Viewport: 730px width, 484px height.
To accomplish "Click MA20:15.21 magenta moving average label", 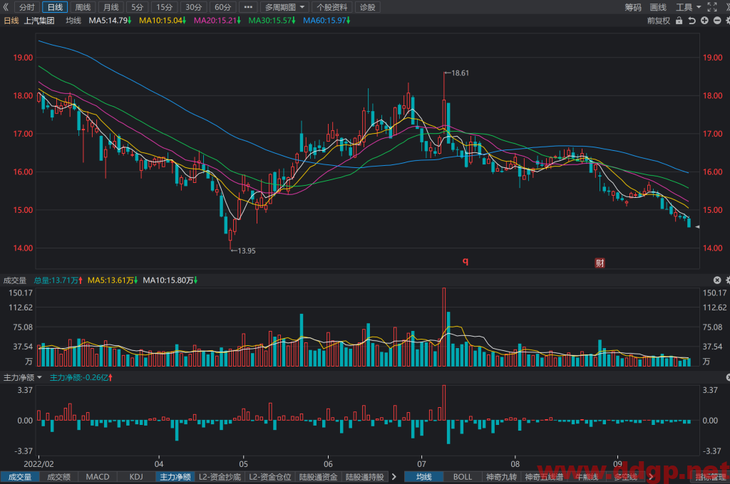I will tap(217, 21).
